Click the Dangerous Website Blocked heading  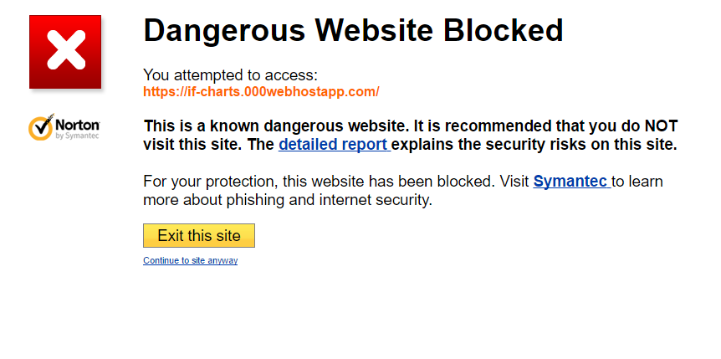(x=353, y=31)
